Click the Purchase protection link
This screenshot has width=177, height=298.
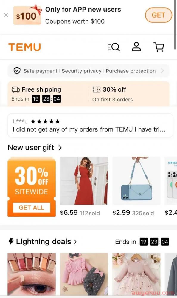tap(131, 71)
